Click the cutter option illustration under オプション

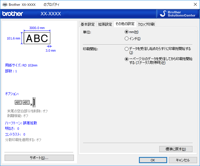[25, 102]
